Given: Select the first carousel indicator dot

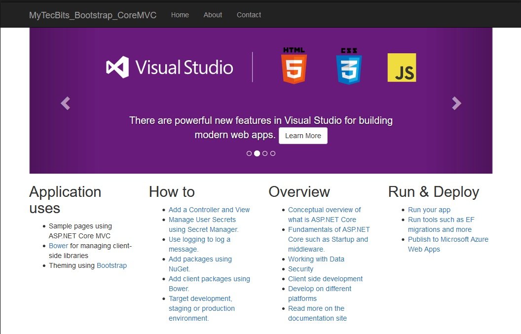Looking at the screenshot, I should [249, 153].
